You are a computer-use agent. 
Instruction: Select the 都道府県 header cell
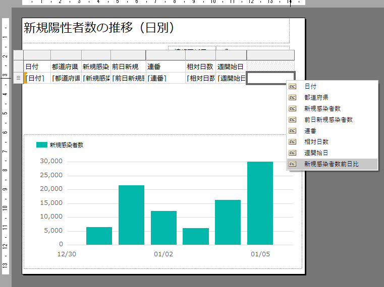point(66,66)
